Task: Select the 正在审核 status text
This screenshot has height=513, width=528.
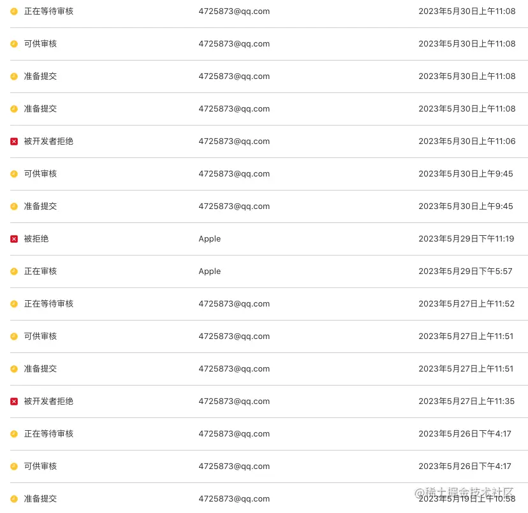Action: (40, 271)
